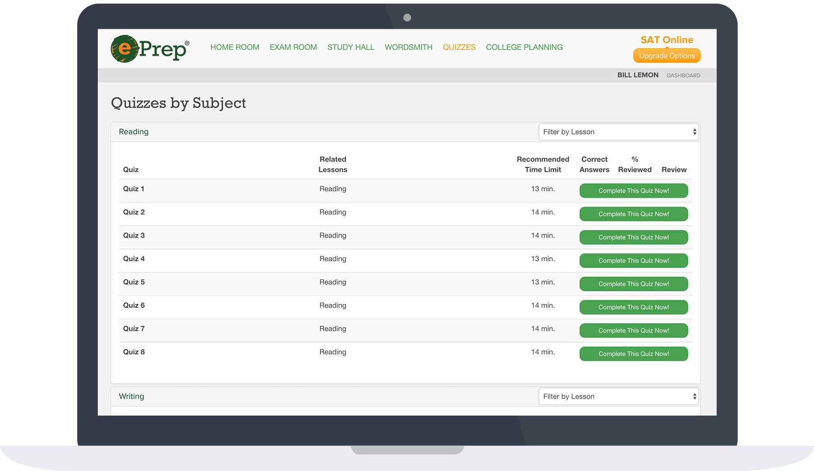Click Complete This Quiz Now for Quiz 2

click(x=633, y=214)
